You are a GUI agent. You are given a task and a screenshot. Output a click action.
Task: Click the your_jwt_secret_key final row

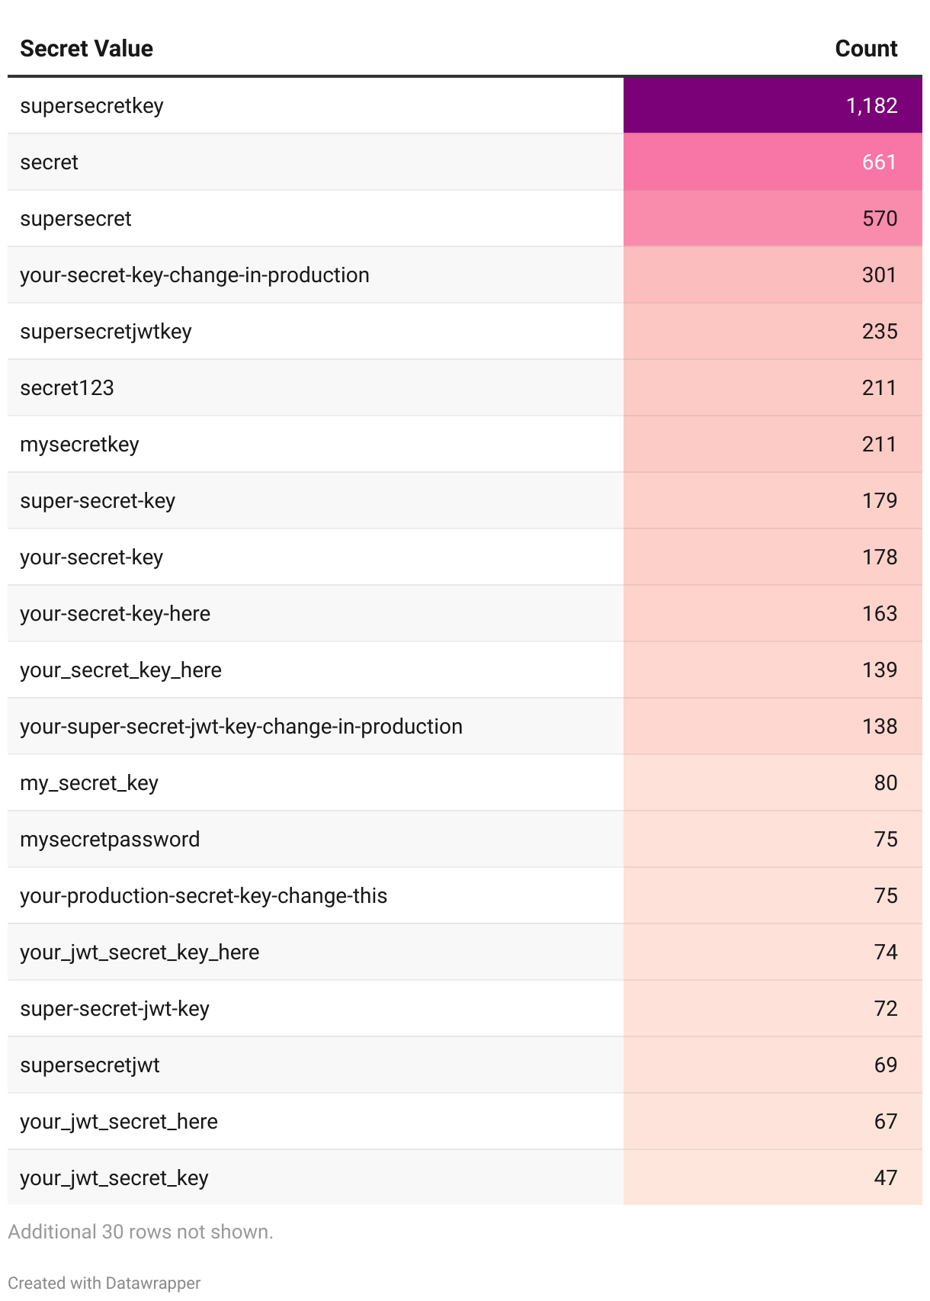point(114,1178)
